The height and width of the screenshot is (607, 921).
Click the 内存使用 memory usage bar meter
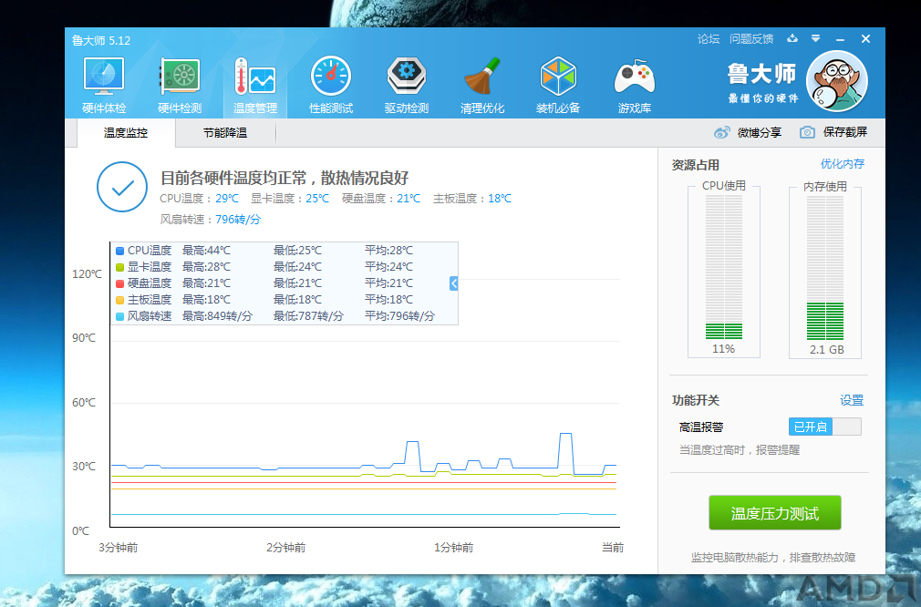825,268
